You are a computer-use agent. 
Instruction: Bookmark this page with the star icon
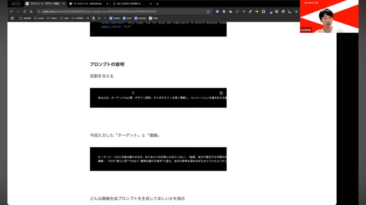click(x=208, y=11)
